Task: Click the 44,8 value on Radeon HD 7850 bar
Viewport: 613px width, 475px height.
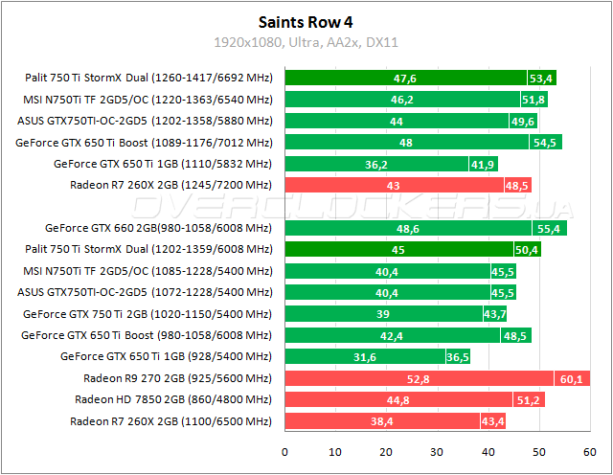Action: (398, 400)
